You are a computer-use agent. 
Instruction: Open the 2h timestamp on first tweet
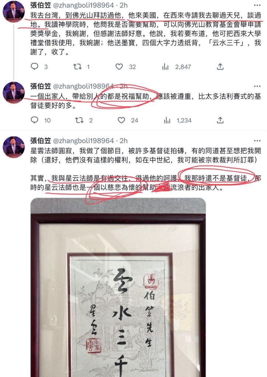124,5
